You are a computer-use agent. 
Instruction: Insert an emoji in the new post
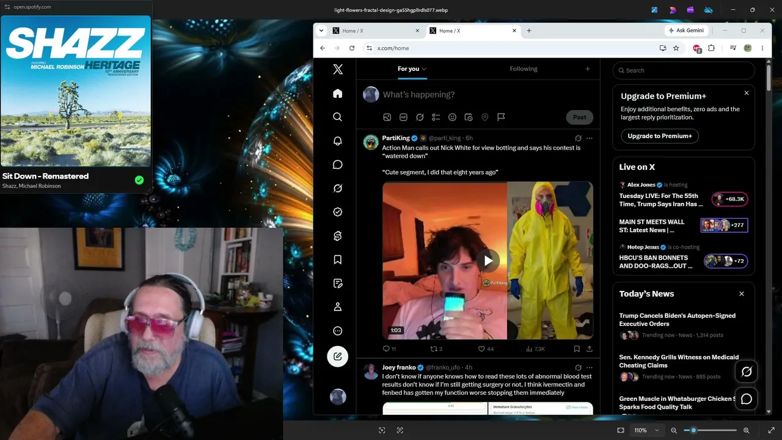(x=452, y=117)
